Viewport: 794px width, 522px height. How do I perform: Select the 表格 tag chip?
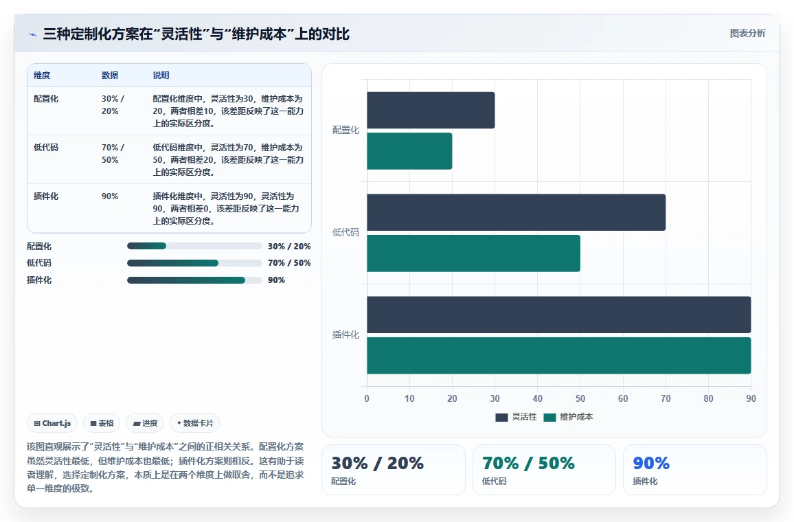[102, 423]
